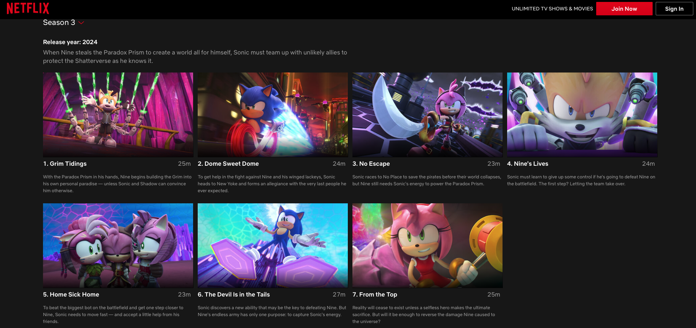Select the title '6. The Devil Is in the Tails'

click(234, 295)
